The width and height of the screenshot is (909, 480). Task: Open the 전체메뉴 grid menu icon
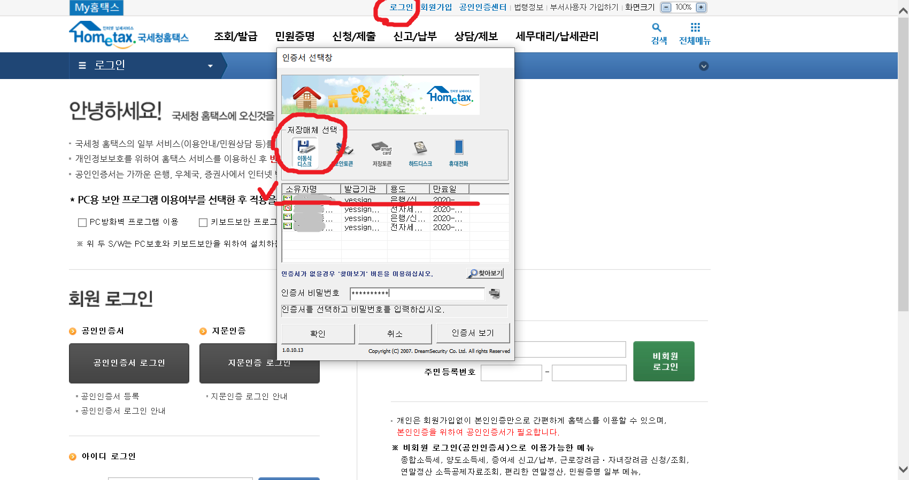coord(695,34)
